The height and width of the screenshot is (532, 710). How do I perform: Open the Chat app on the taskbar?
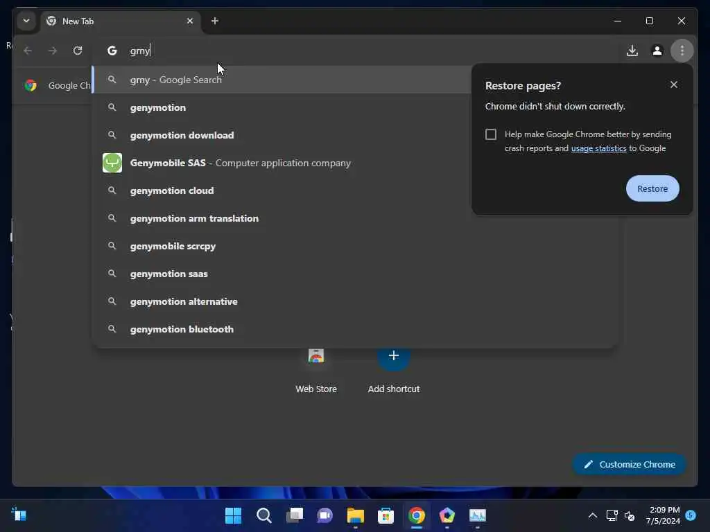[324, 515]
